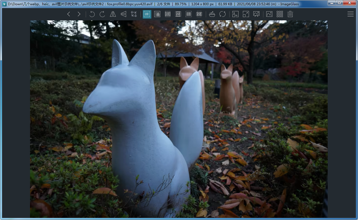Go to the next image
The image size is (358, 220).
[79, 14]
